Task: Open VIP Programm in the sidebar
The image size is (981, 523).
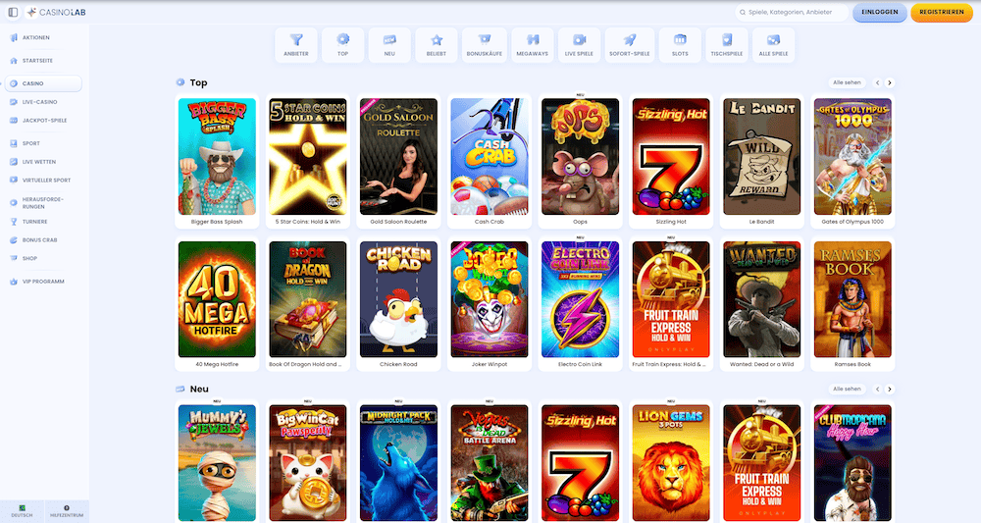Action: (42, 282)
